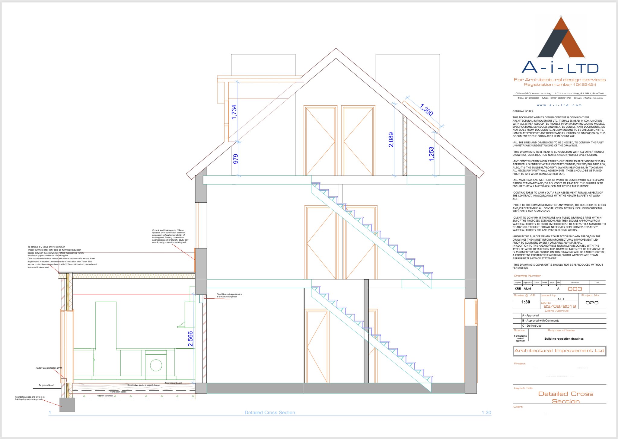Click the 1,300 roof dimension label
The image size is (618, 439).
[x=426, y=110]
